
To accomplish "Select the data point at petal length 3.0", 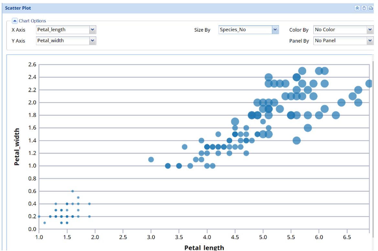I will point(151,160).
